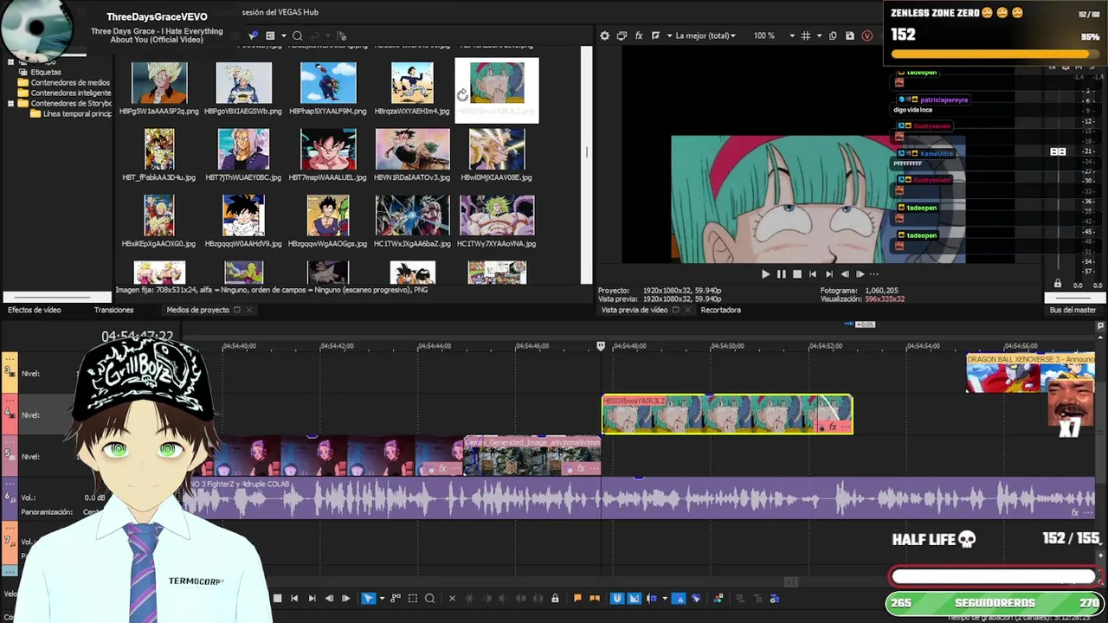Pause the video preview
The height and width of the screenshot is (623, 1108).
(x=782, y=274)
